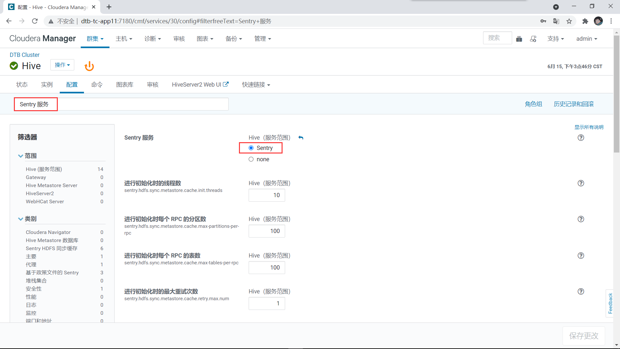Open HiveServer2 Web UI link
Screen dimensions: 620x349
tap(200, 85)
